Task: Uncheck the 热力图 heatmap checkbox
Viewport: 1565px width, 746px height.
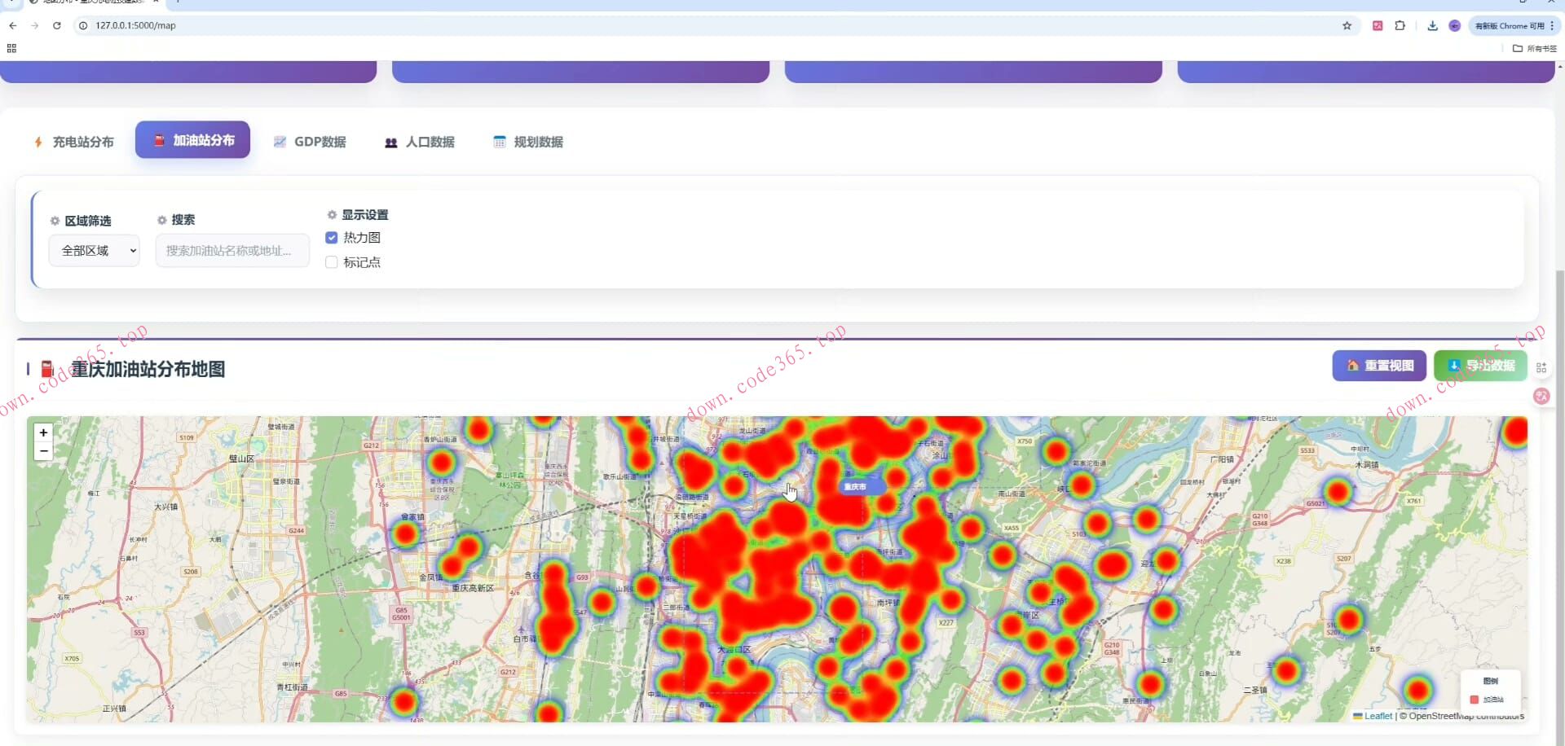Action: pos(332,238)
